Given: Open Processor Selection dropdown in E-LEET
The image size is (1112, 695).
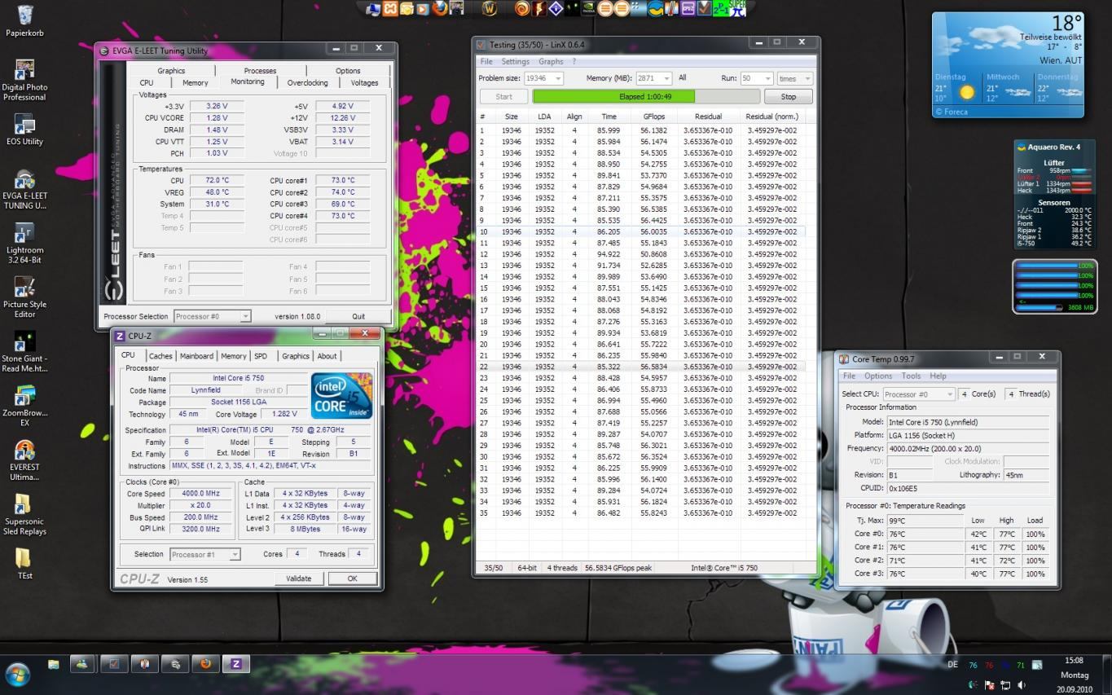Looking at the screenshot, I should click(212, 316).
